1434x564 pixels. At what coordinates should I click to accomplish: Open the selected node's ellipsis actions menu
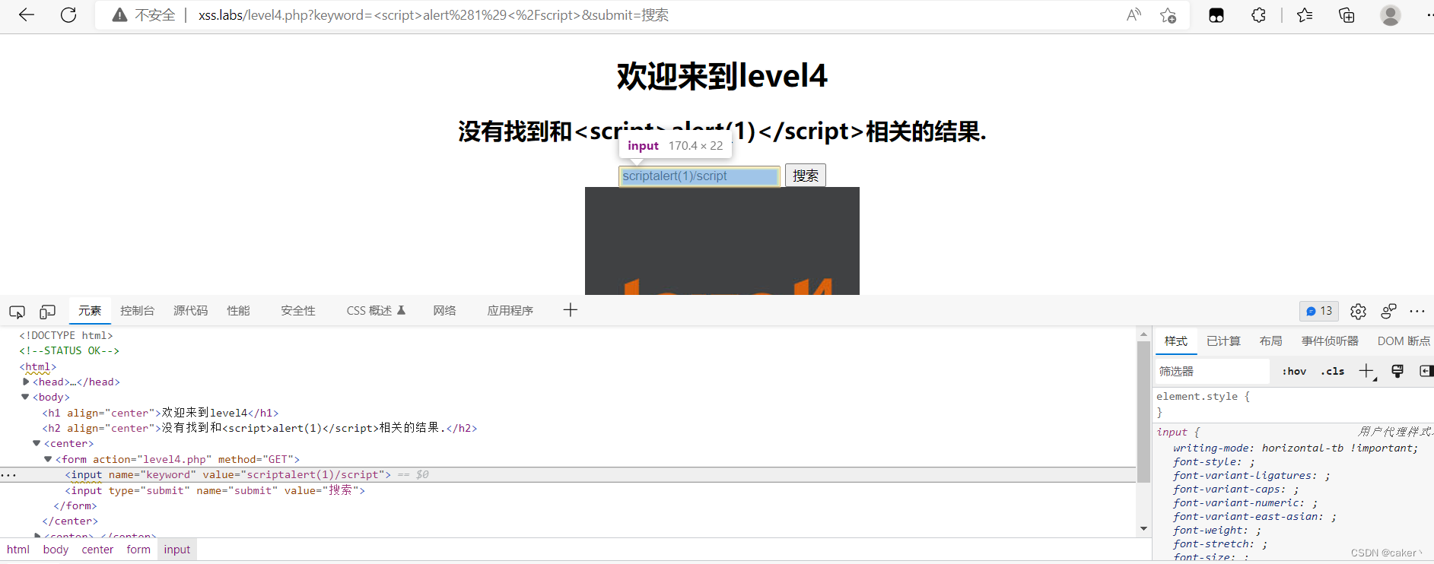point(8,474)
